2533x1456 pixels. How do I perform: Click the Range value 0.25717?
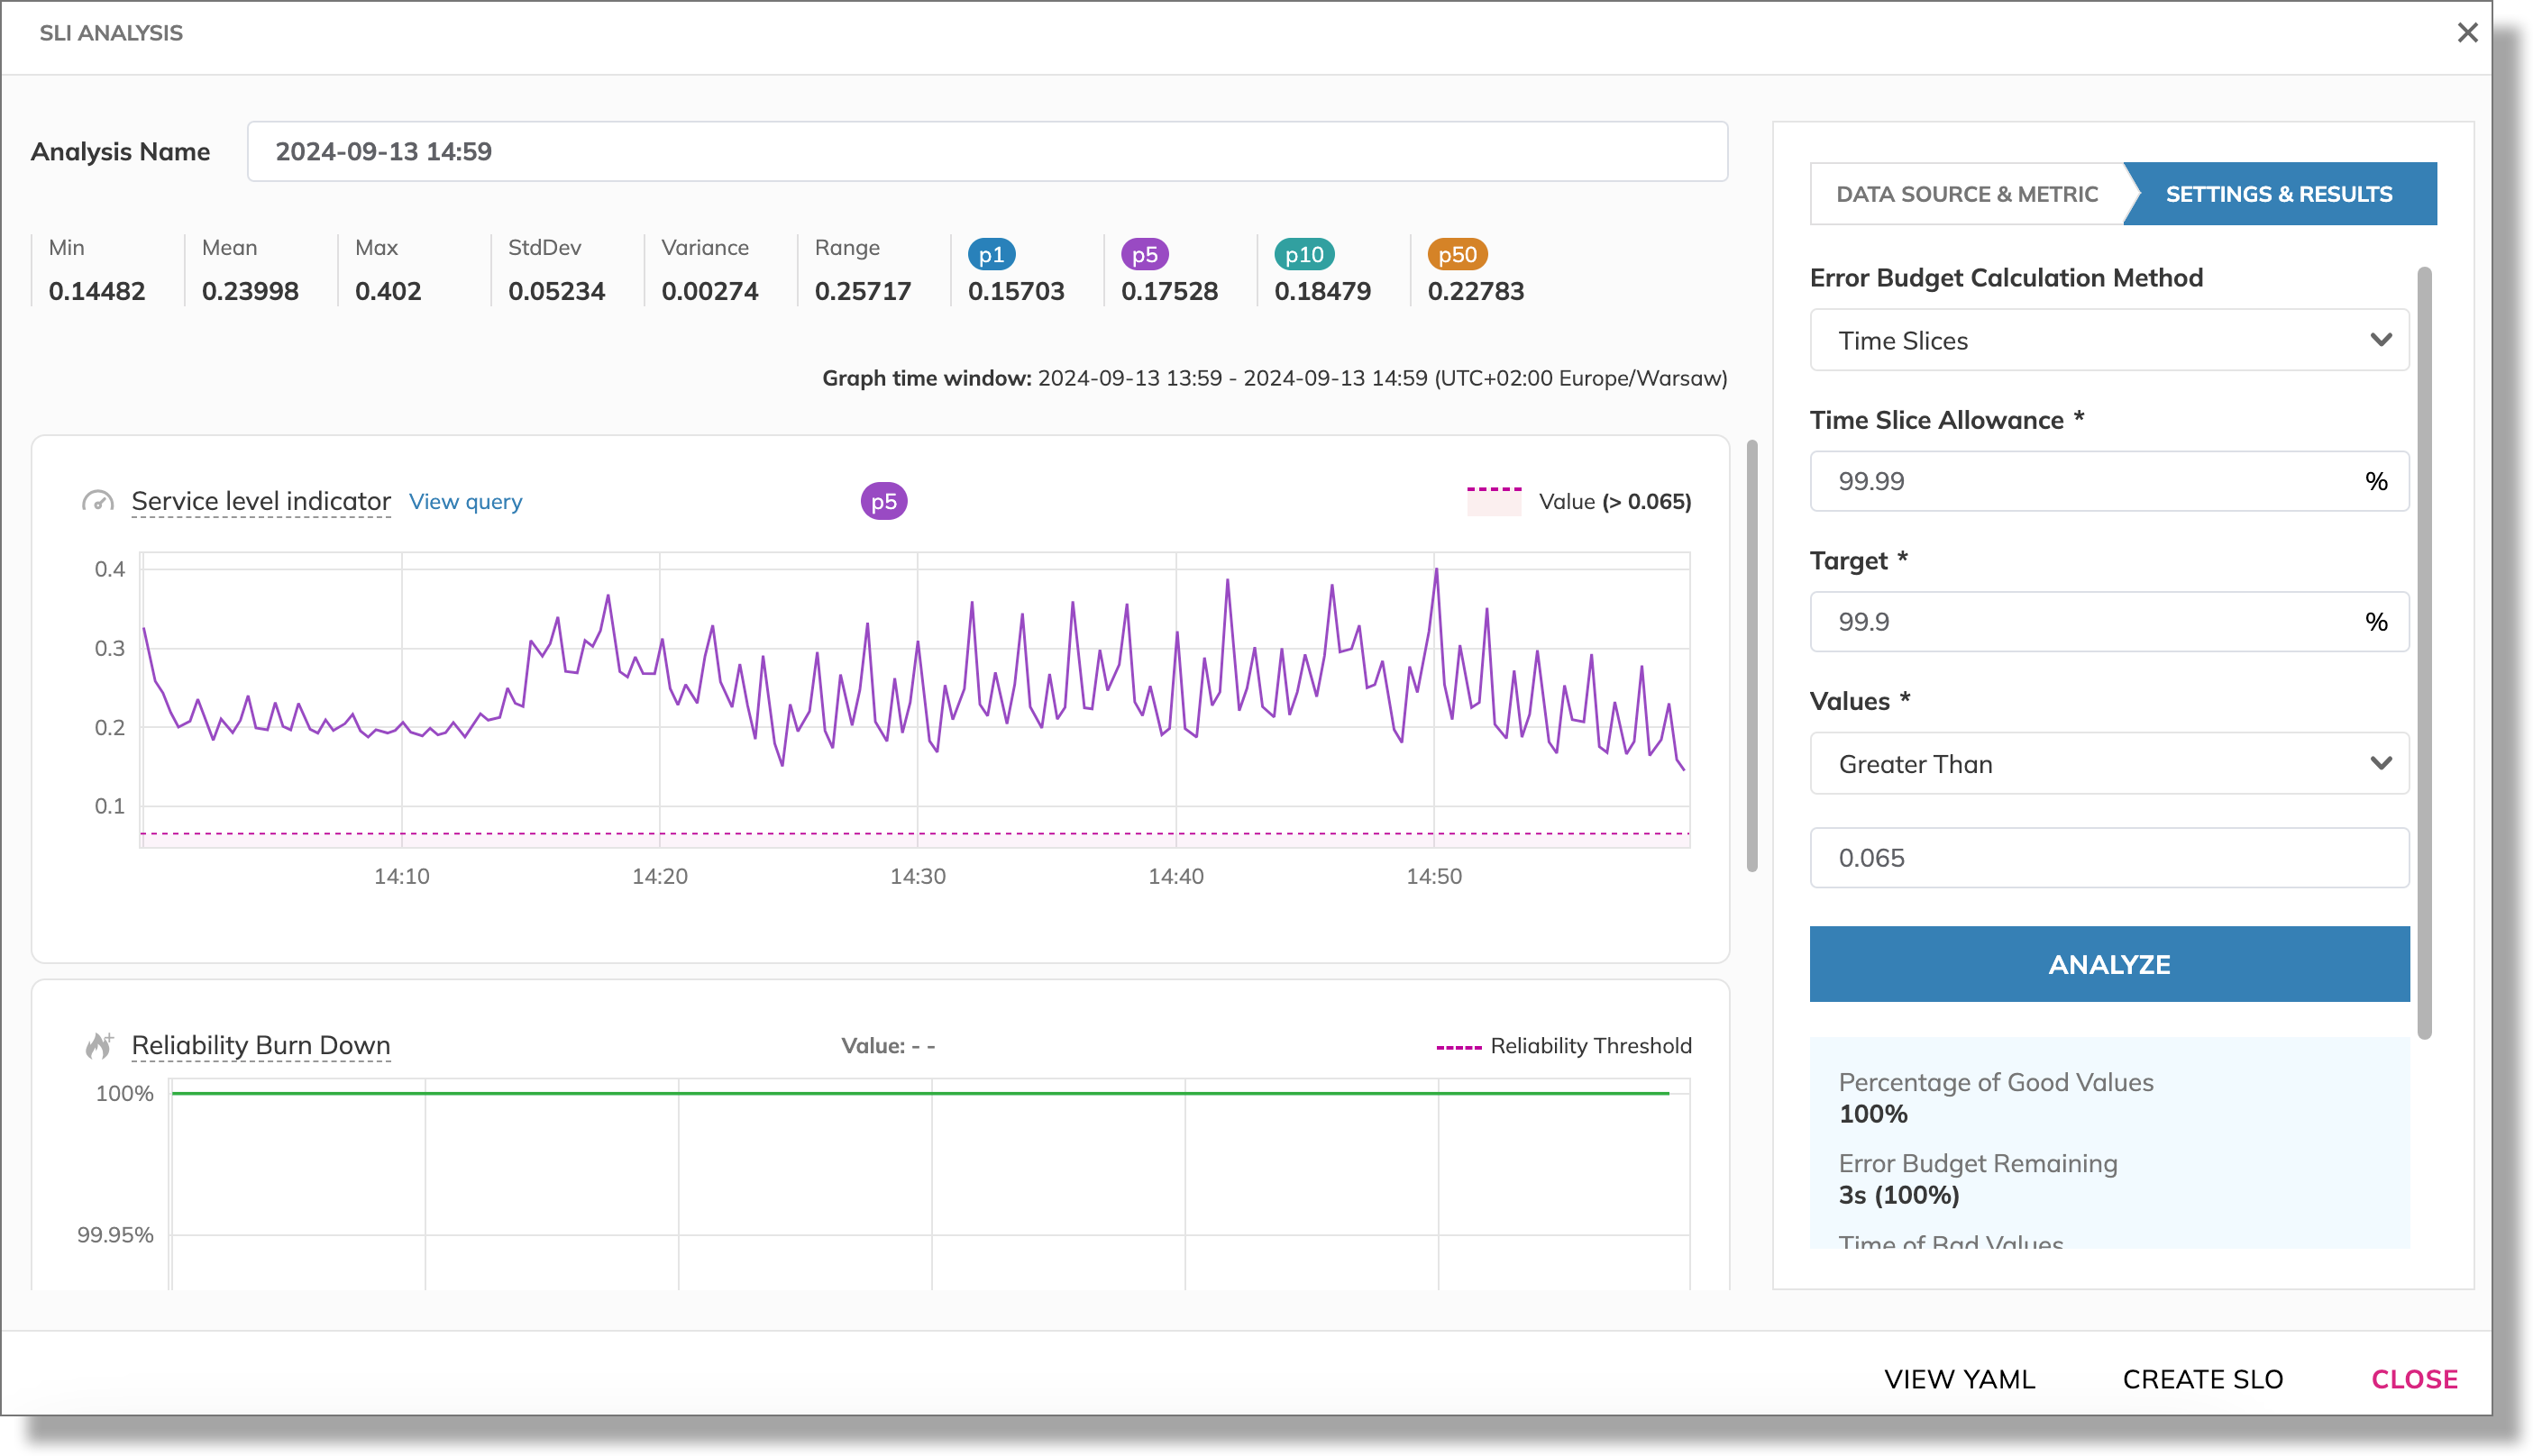tap(863, 291)
